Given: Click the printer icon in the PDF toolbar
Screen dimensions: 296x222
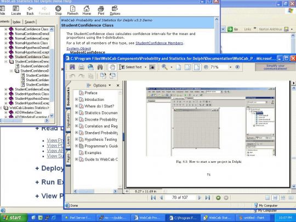Looking at the screenshot, I should click(x=81, y=67).
